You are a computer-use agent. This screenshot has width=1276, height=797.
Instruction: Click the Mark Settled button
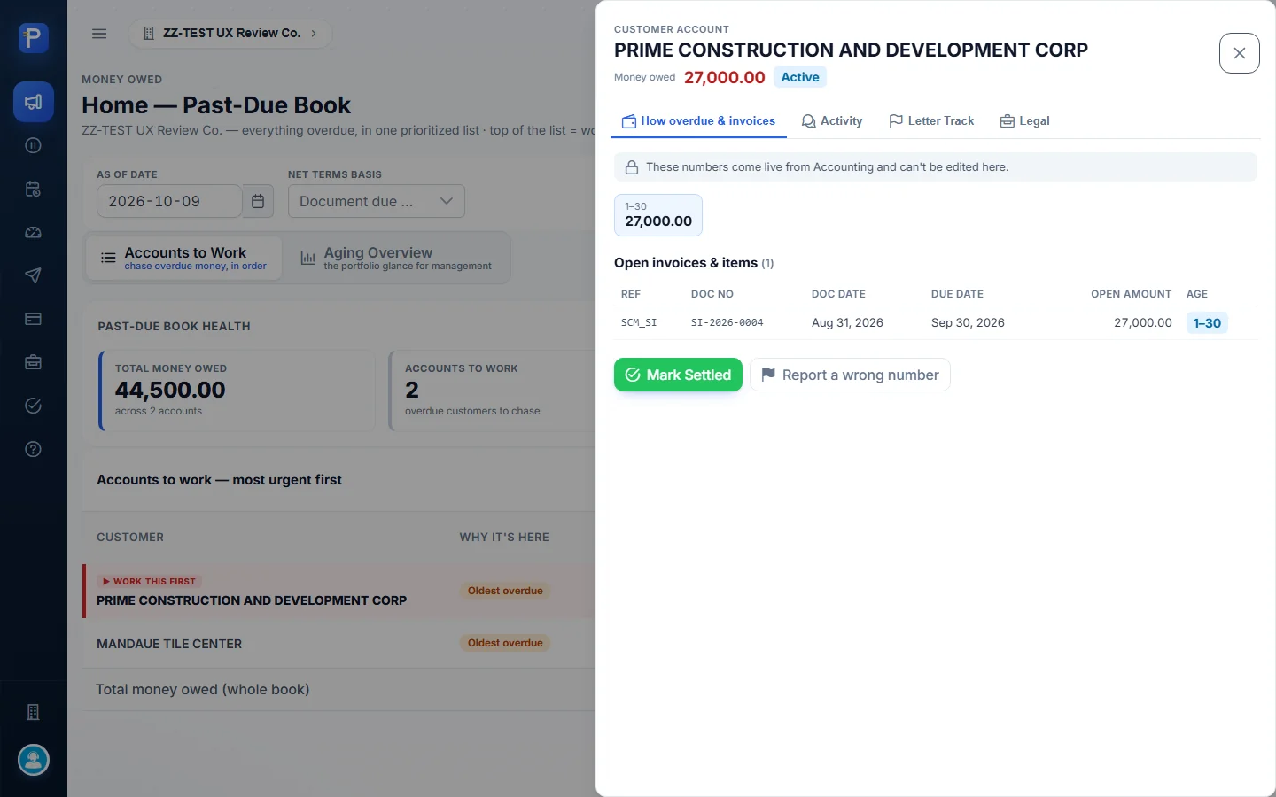(678, 375)
